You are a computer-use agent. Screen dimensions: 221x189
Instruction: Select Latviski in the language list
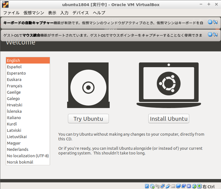pos(28,130)
